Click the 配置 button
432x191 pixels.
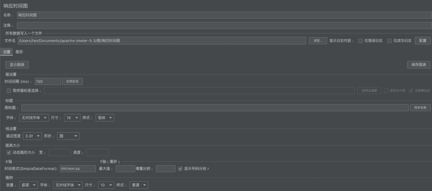(x=423, y=41)
